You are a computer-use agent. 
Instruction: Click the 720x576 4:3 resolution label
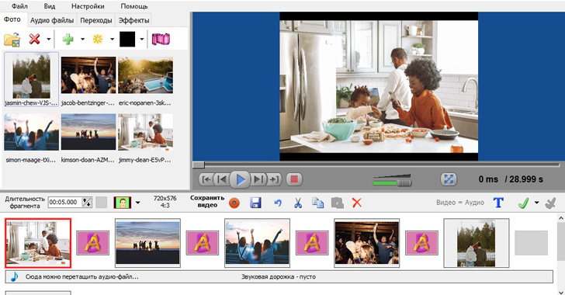tap(165, 202)
